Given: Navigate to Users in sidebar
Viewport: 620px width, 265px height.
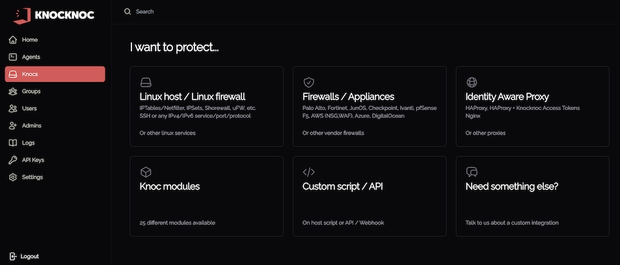Looking at the screenshot, I should click(29, 108).
